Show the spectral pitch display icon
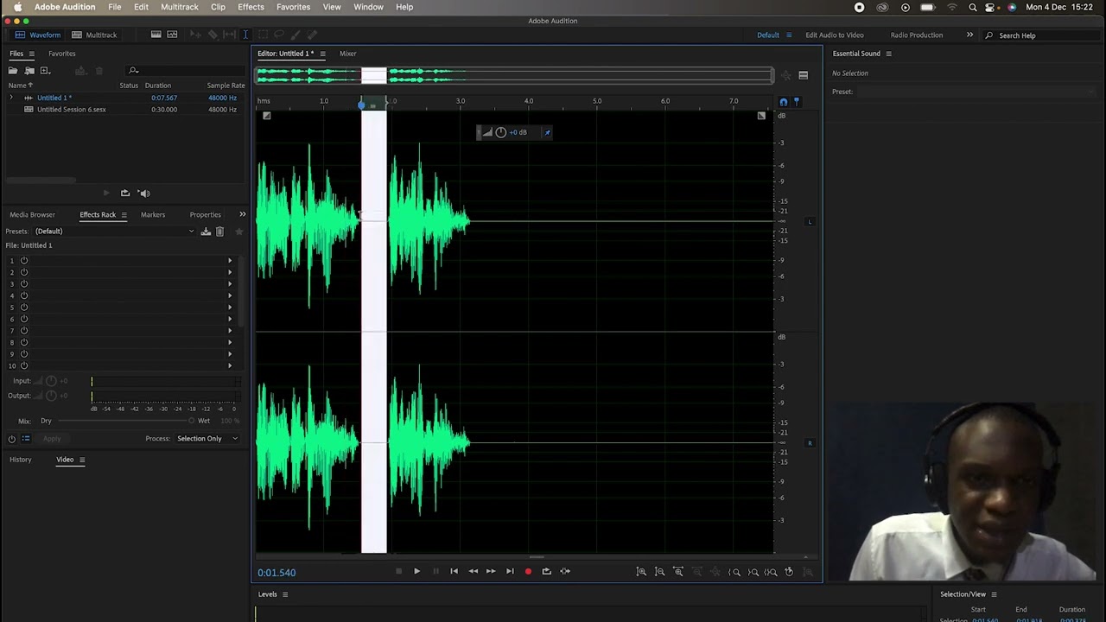This screenshot has height=622, width=1106. click(172, 35)
